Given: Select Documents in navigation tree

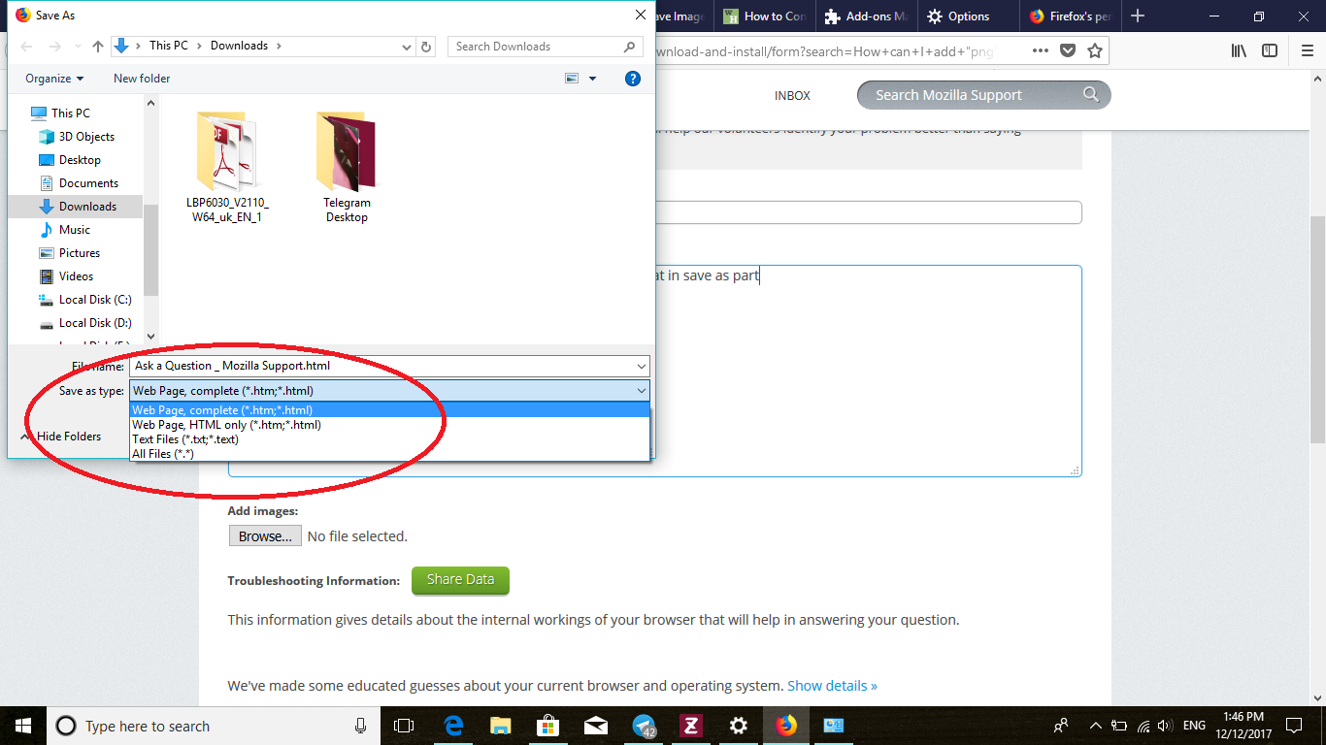Looking at the screenshot, I should (x=88, y=183).
